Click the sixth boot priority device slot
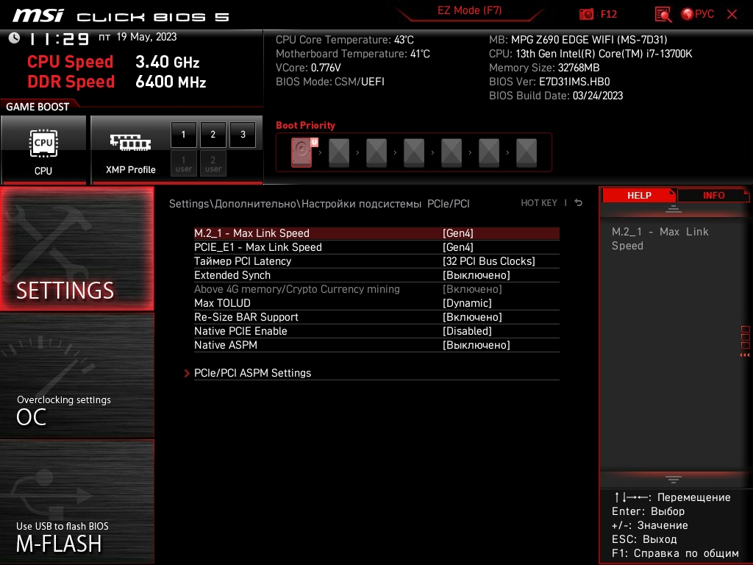This screenshot has height=565, width=753. click(489, 152)
